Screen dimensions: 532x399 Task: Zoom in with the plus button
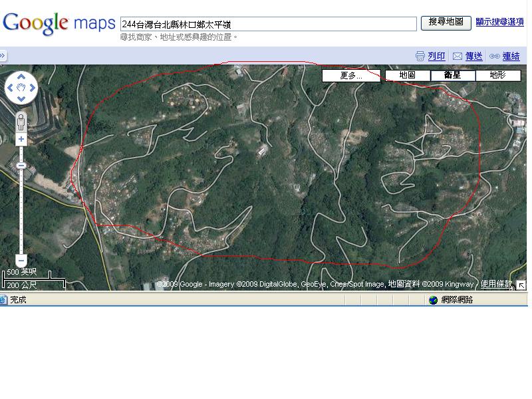tap(21, 139)
